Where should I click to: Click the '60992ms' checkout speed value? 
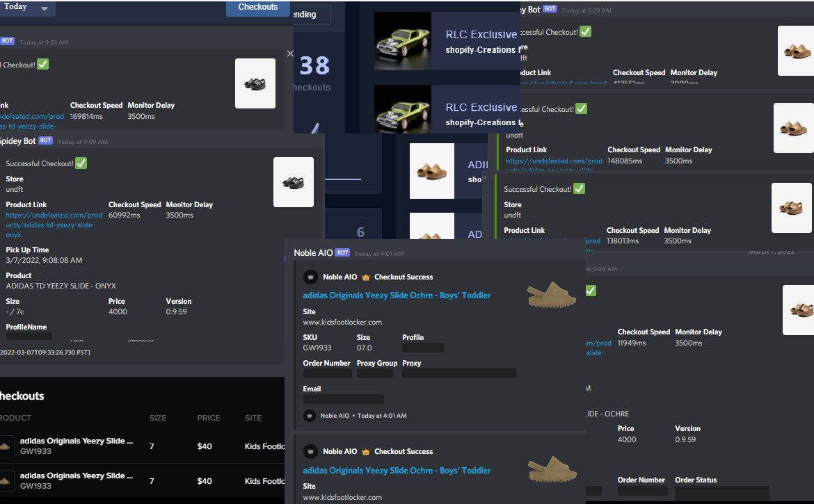click(124, 215)
